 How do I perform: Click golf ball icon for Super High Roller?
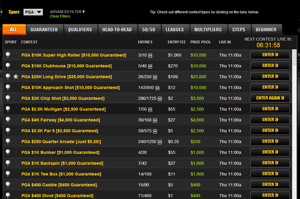pos(8,55)
